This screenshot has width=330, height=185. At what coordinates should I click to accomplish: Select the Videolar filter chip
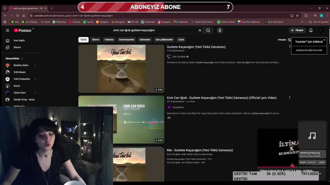pyautogui.click(x=109, y=40)
